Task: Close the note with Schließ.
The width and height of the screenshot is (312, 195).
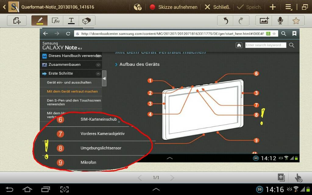Action: click(x=217, y=7)
